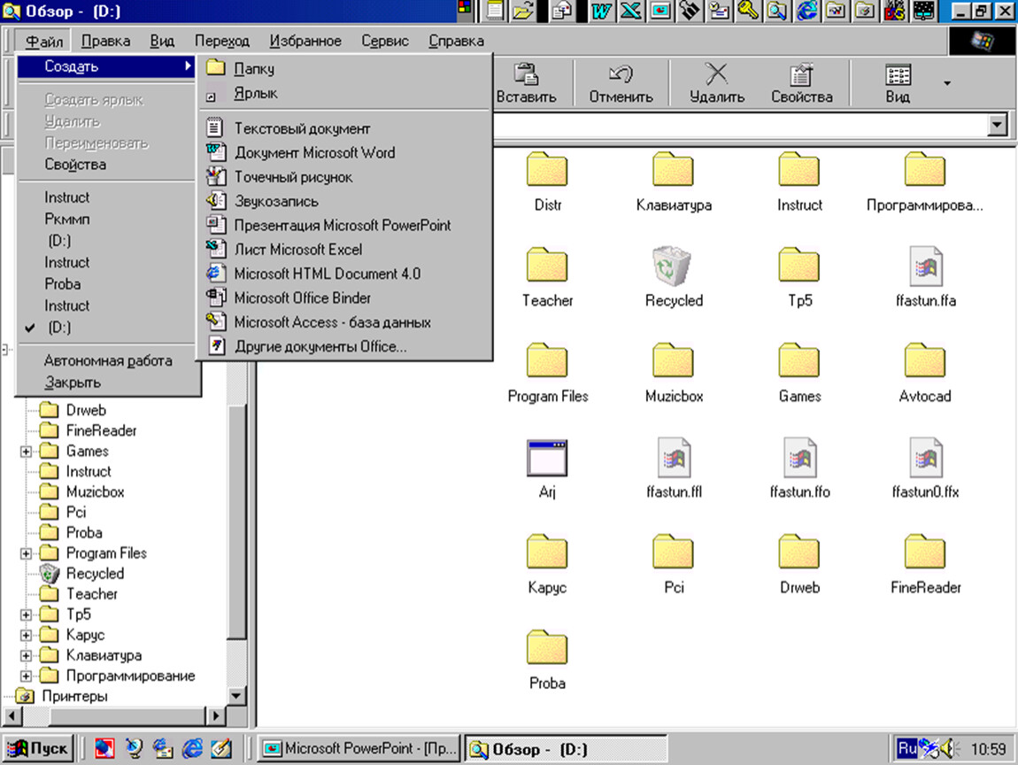Image resolution: width=1018 pixels, height=765 pixels.
Task: Click the Word icon in the Office shortcut bar
Action: (x=601, y=11)
